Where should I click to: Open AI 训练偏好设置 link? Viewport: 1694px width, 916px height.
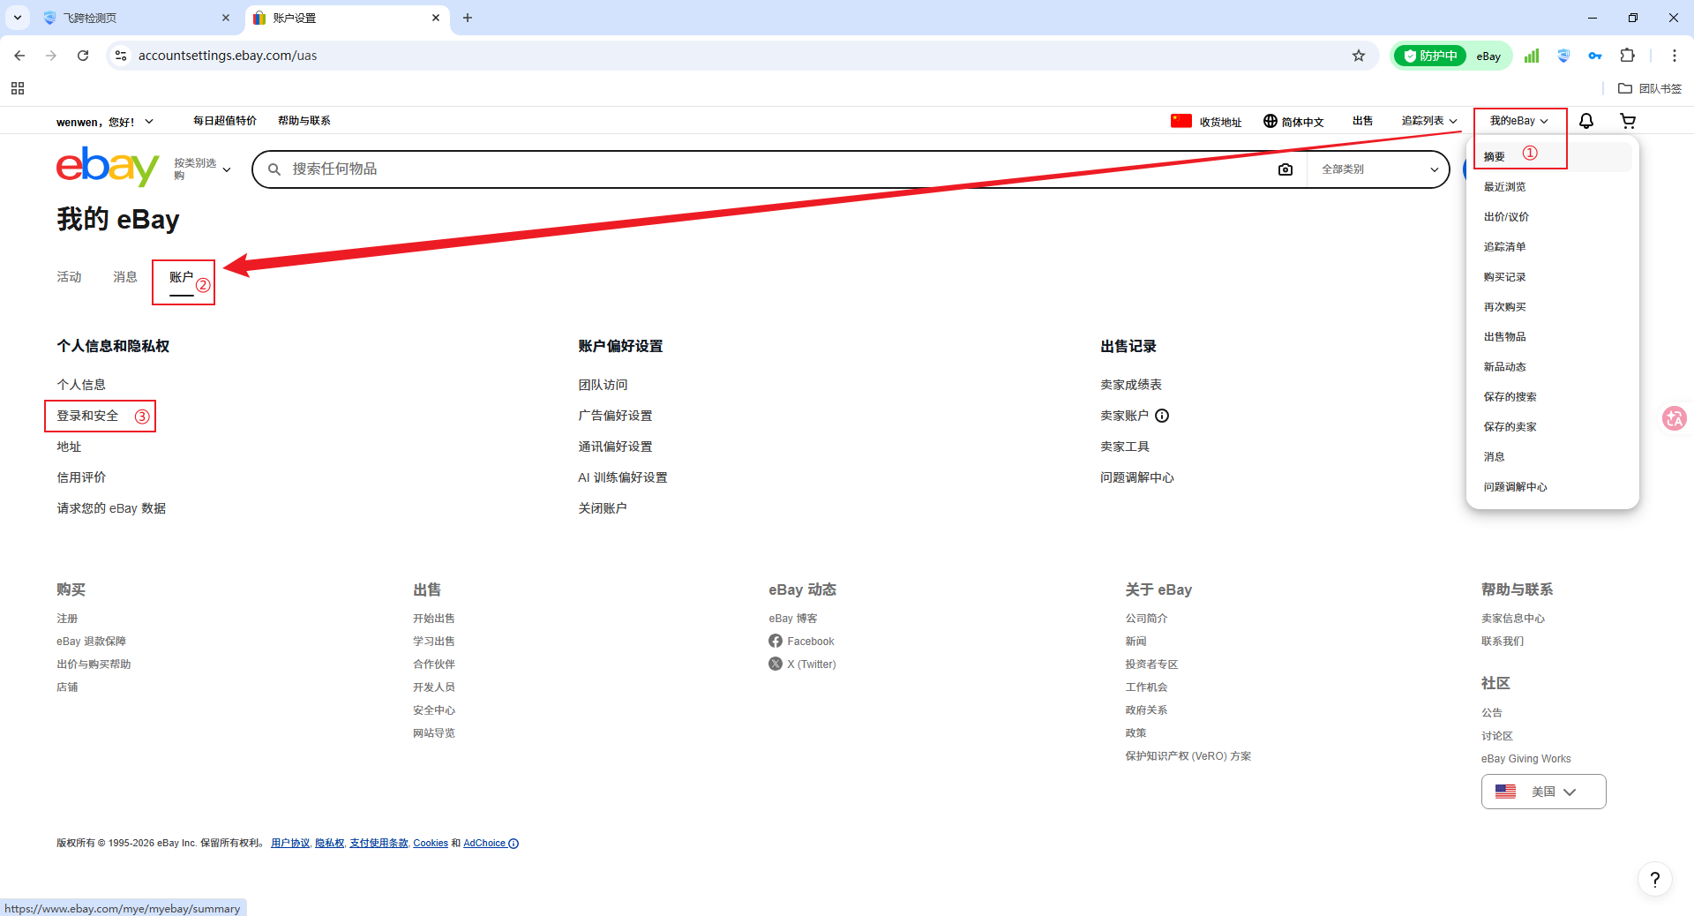pos(623,477)
